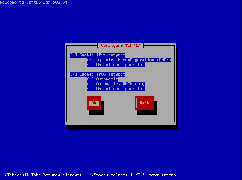Click the asterisk mark beside Enable IPv6

point(74,74)
